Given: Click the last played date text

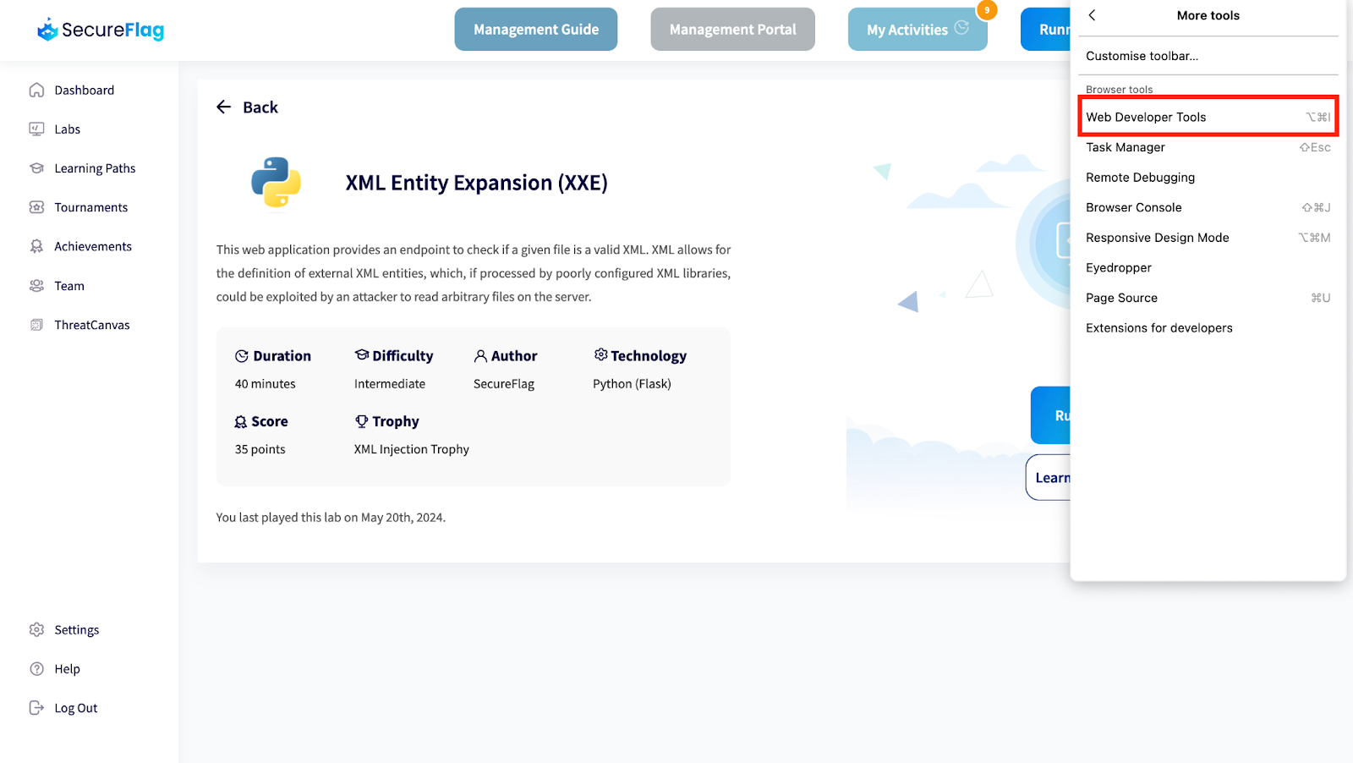Looking at the screenshot, I should click(x=331, y=518).
